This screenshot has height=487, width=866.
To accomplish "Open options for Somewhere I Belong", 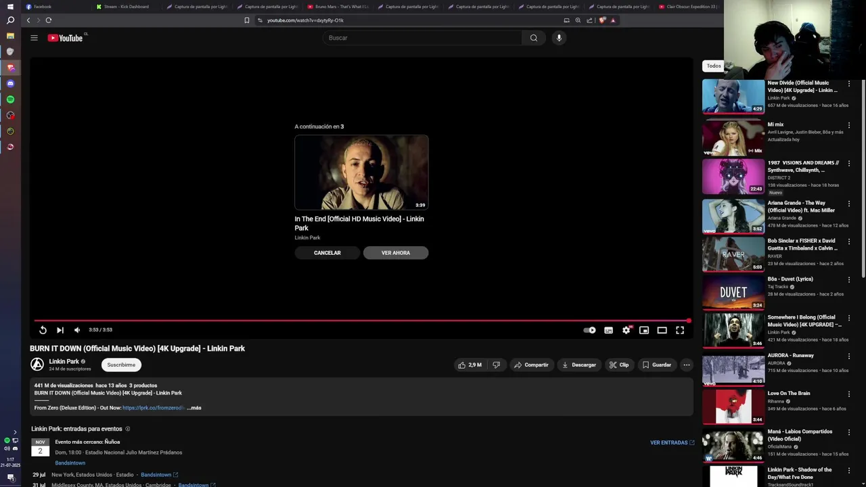I will click(849, 317).
